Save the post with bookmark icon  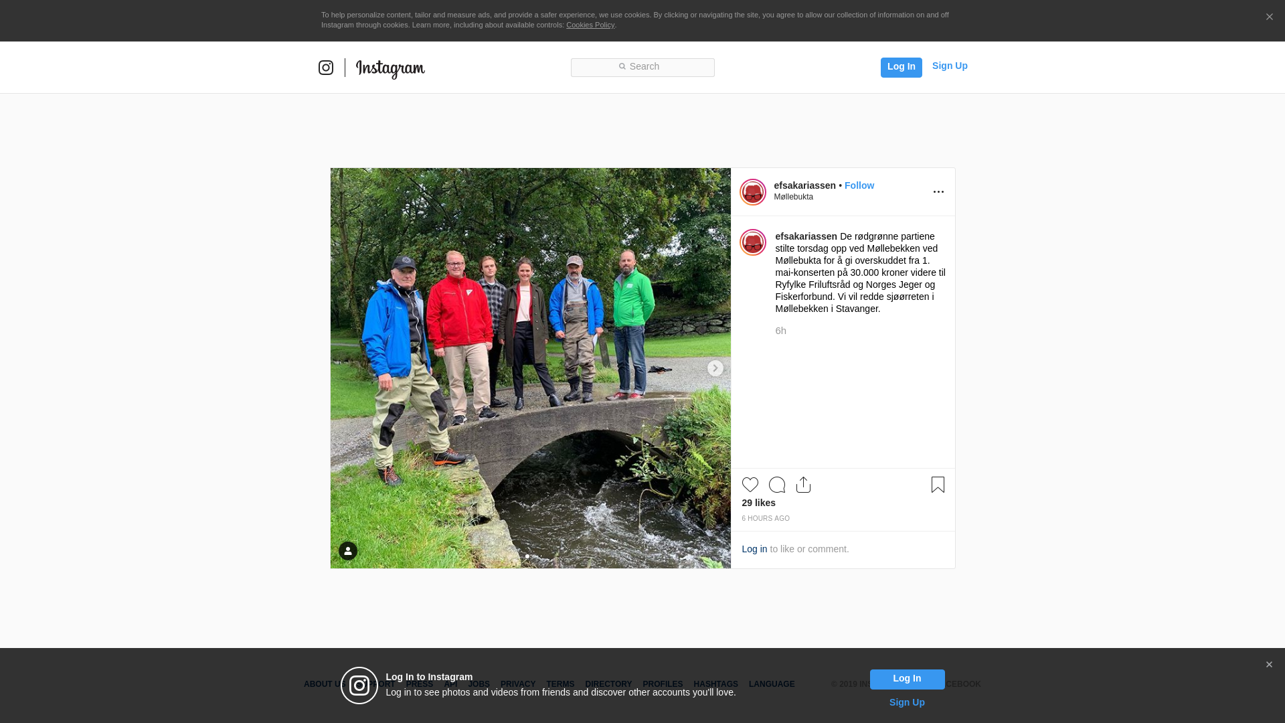pyautogui.click(x=938, y=485)
